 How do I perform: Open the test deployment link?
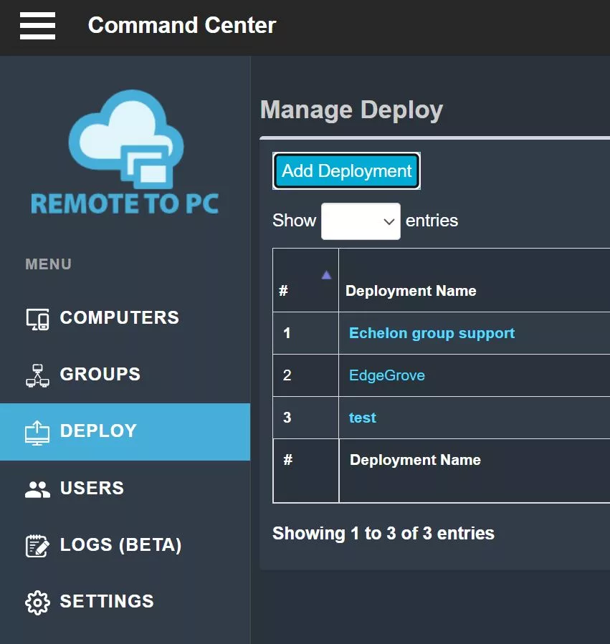(362, 418)
